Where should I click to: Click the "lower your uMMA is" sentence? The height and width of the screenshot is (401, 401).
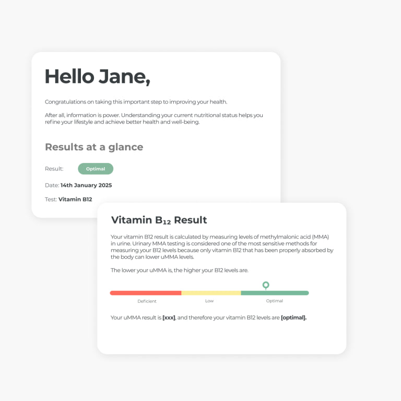[x=179, y=270]
